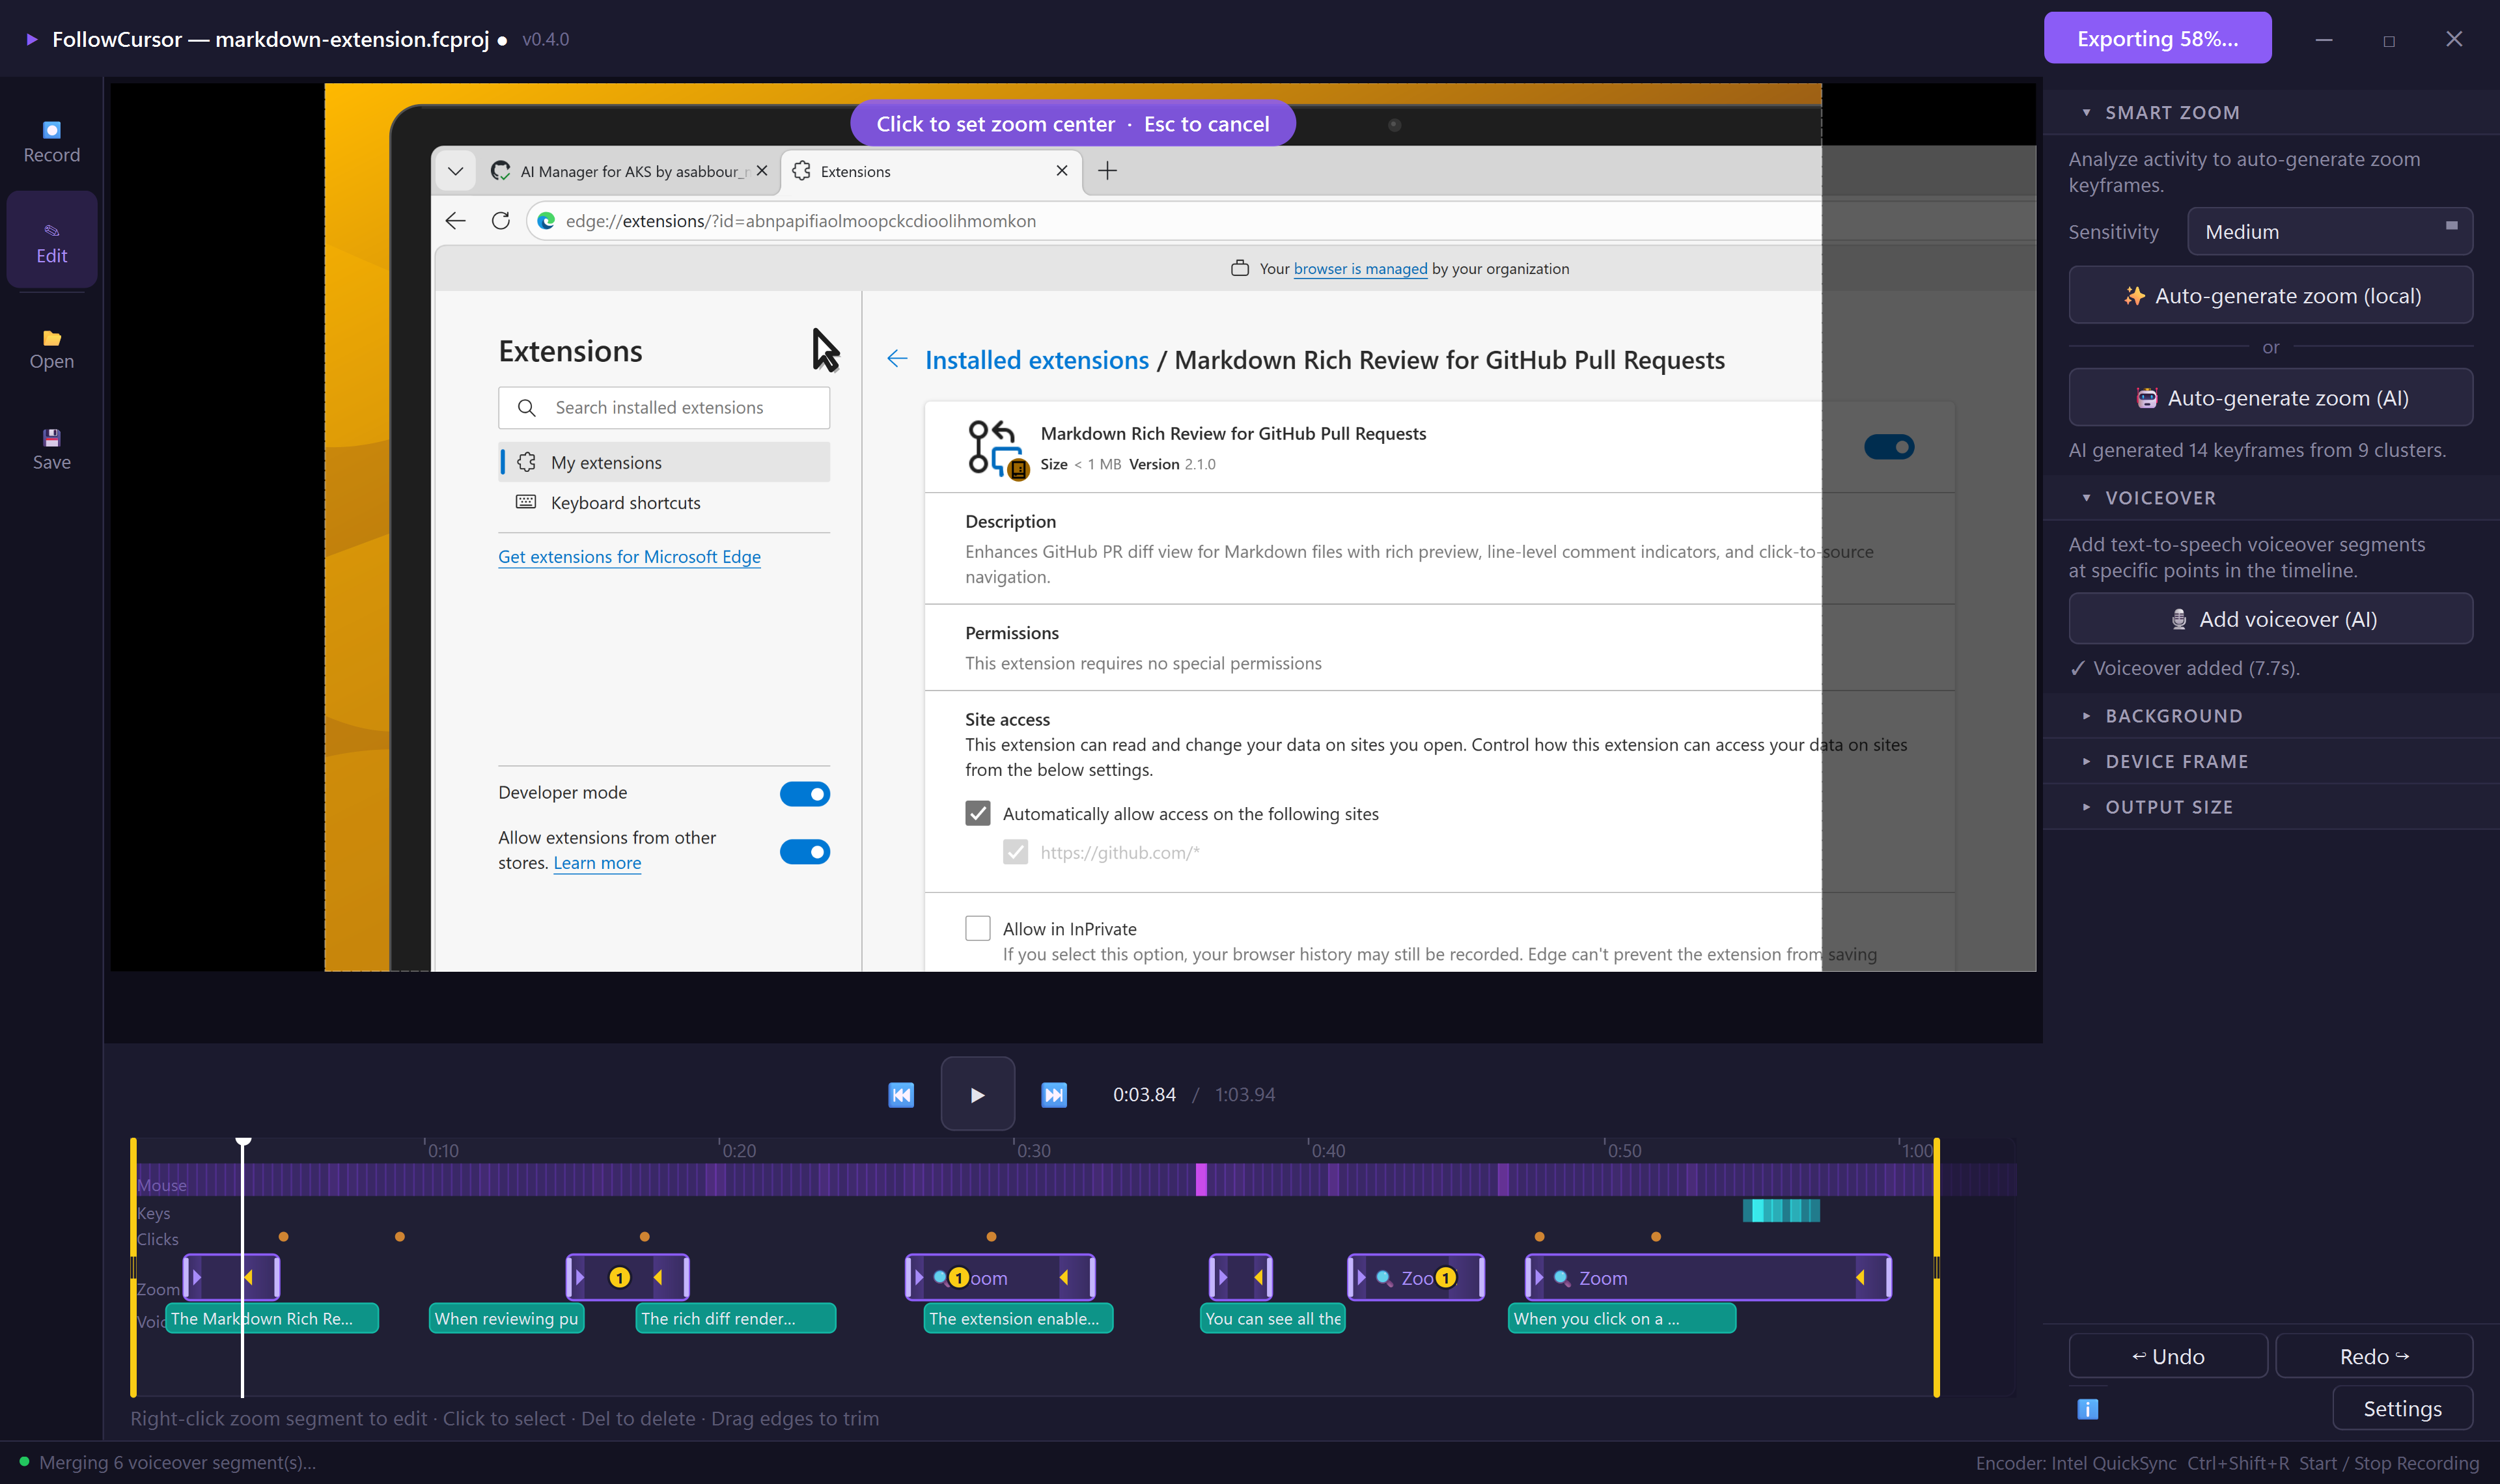Skip to the timeline end
Image resolution: width=2500 pixels, height=1484 pixels.
tap(1053, 1094)
